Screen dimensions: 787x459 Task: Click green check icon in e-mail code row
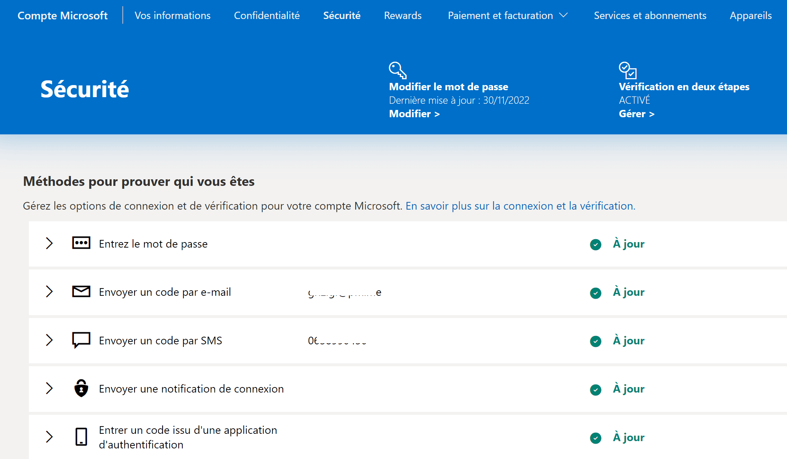tap(596, 293)
